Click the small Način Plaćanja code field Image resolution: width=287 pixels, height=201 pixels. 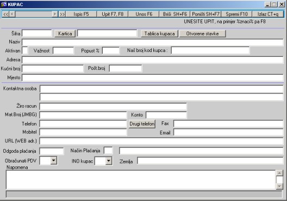click(x=108, y=151)
